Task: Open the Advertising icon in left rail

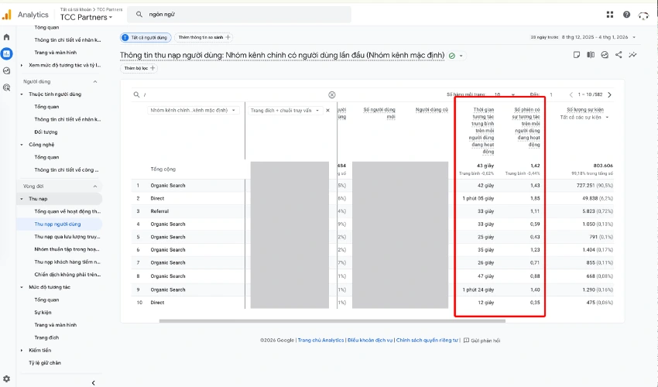Action: tap(7, 87)
